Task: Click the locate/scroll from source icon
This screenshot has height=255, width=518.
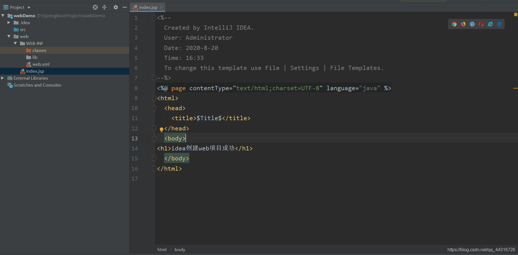Action: [x=95, y=7]
